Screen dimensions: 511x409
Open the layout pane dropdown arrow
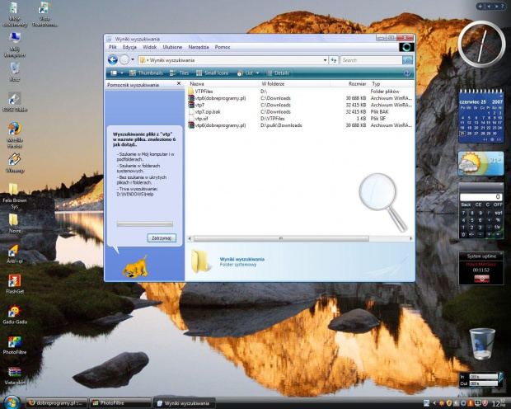(122, 73)
